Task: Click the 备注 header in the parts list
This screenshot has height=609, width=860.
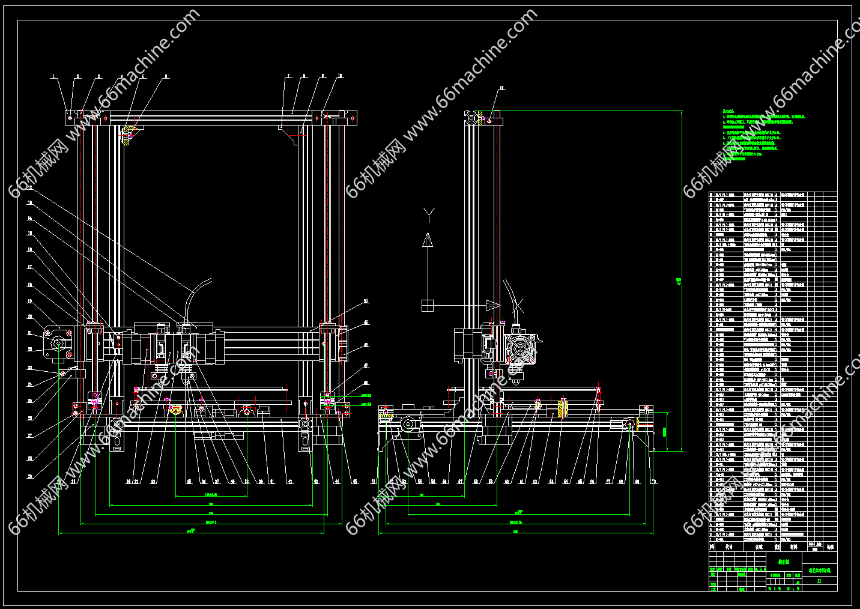Action: coord(831,547)
